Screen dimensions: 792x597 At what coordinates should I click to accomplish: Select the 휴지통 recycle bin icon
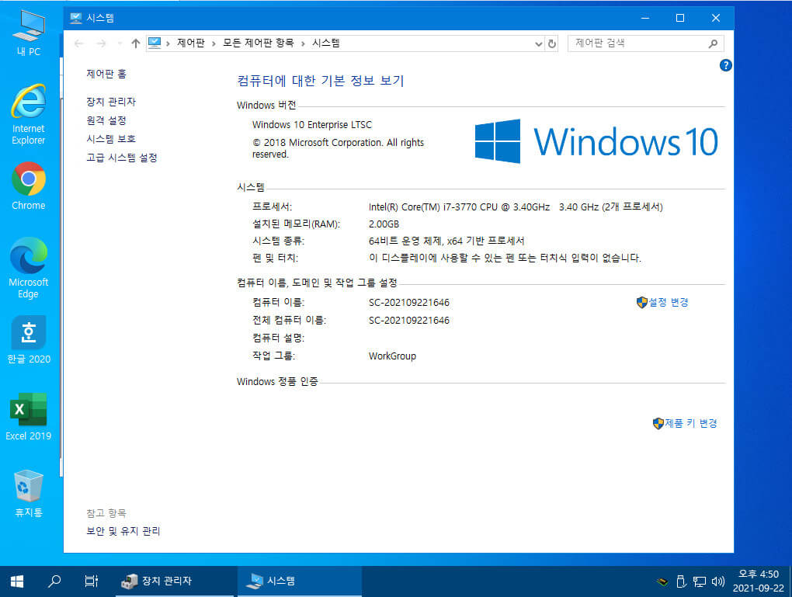coord(28,494)
